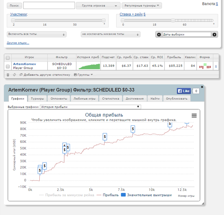Toggle Прибыль за минусом рейка legend
Image resolution: width=224 pixels, height=215 pixels.
(x=67, y=195)
